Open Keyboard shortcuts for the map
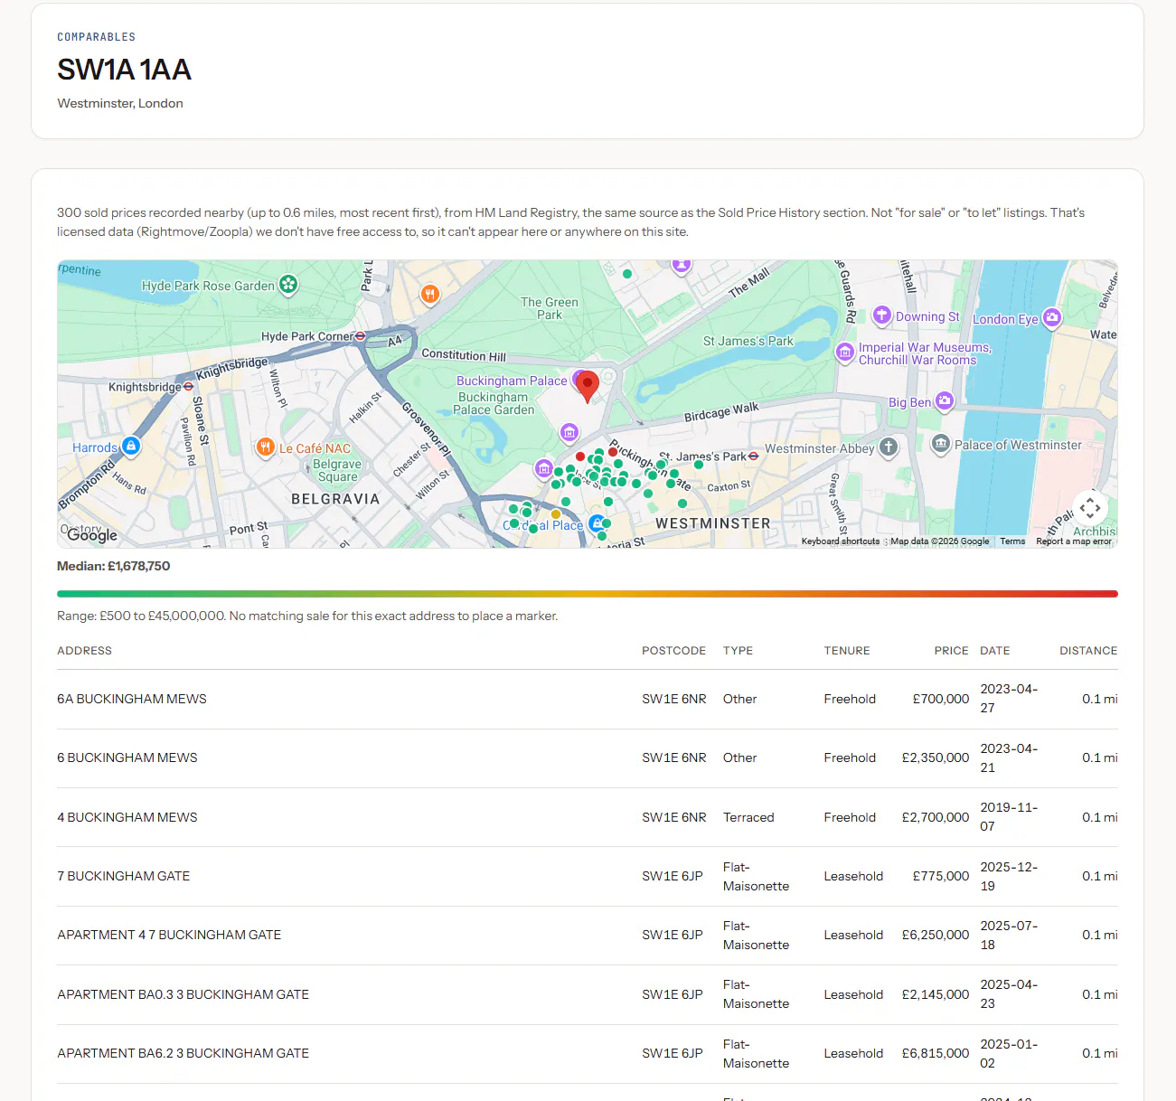 click(840, 541)
